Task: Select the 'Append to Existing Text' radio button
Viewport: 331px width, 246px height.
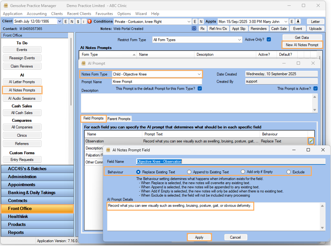Action: [189, 172]
